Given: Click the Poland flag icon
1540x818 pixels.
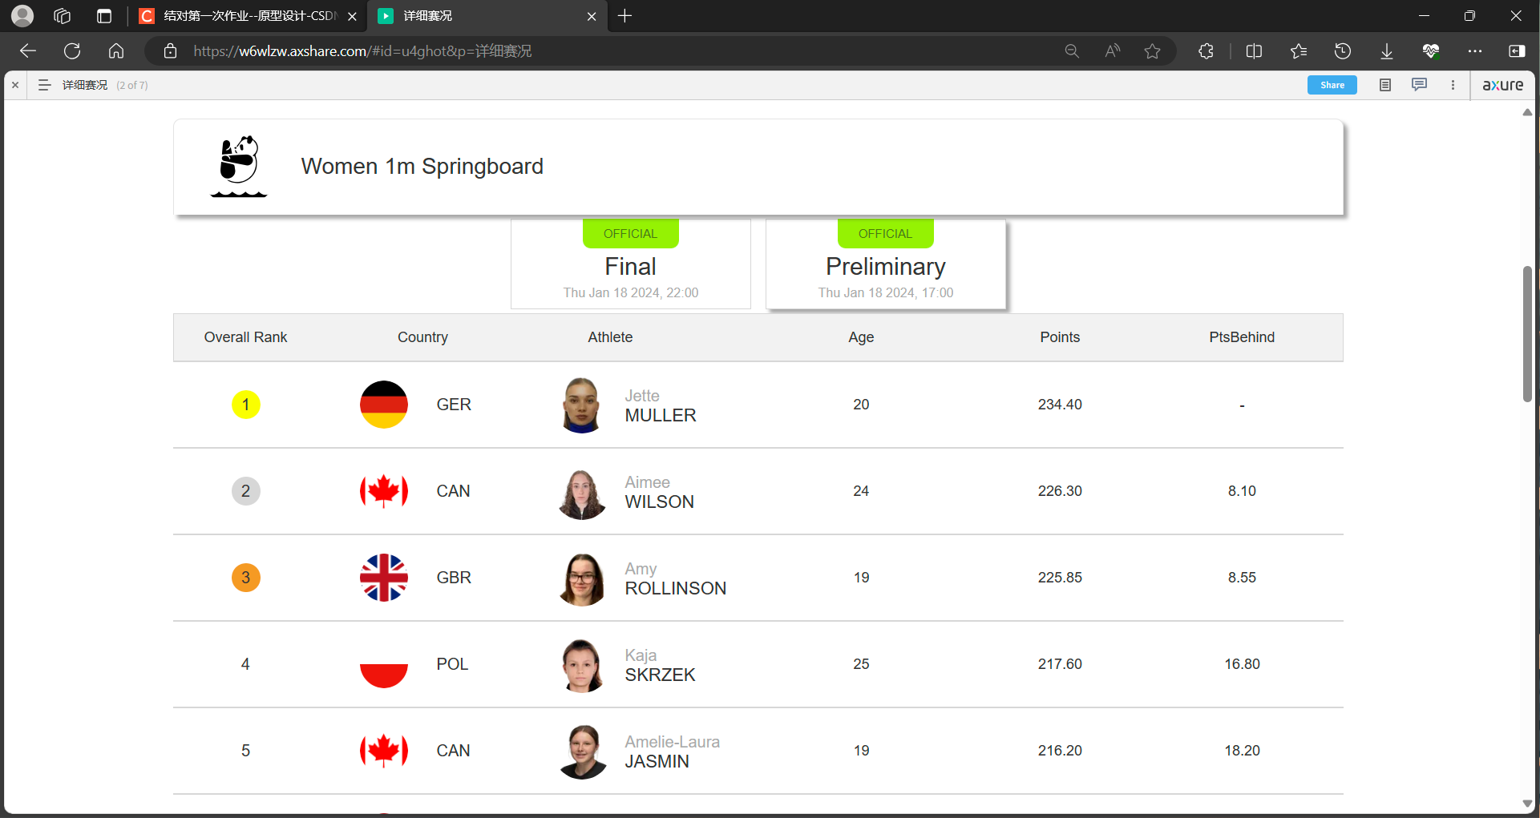Looking at the screenshot, I should (x=384, y=664).
